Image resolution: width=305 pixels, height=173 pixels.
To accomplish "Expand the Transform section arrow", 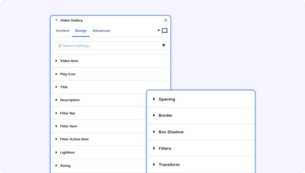I will tap(154, 165).
